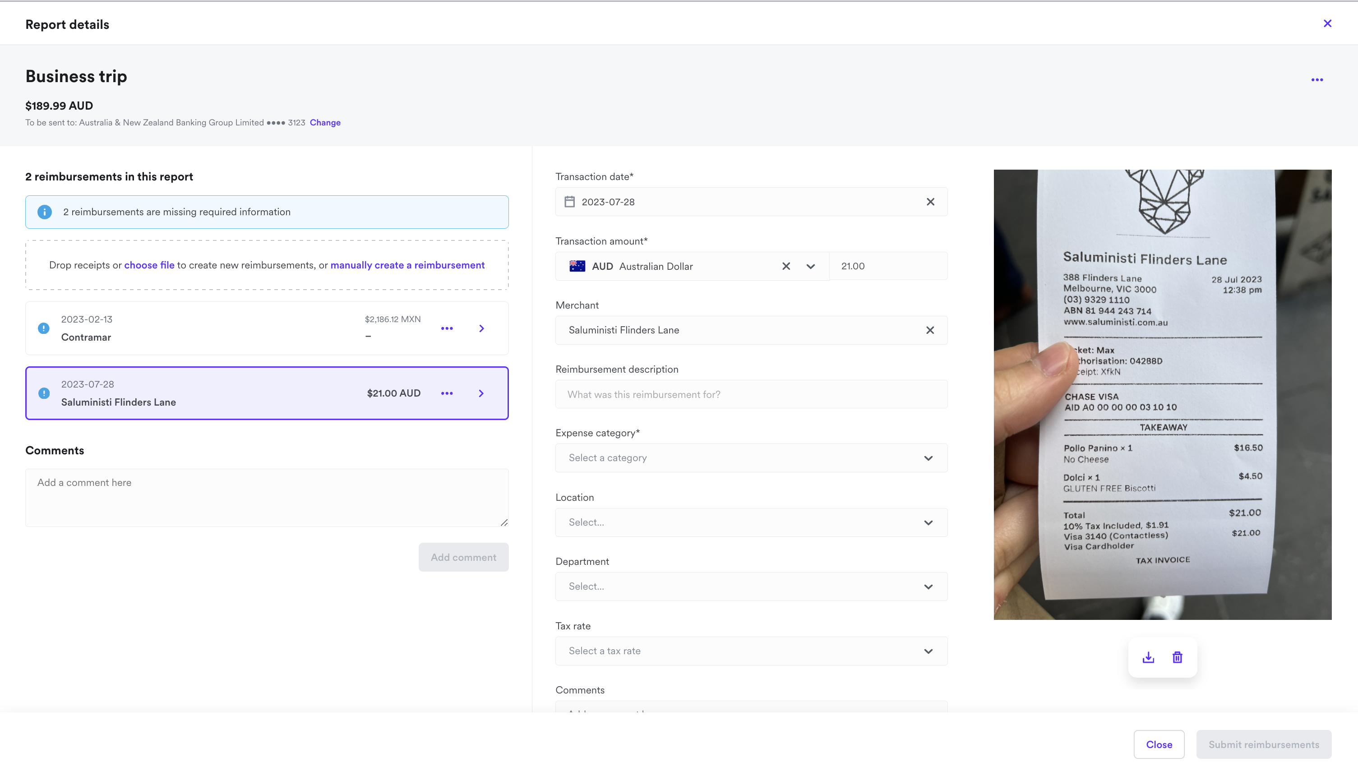This screenshot has width=1358, height=776.
Task: Download the receipt image
Action: [1149, 658]
